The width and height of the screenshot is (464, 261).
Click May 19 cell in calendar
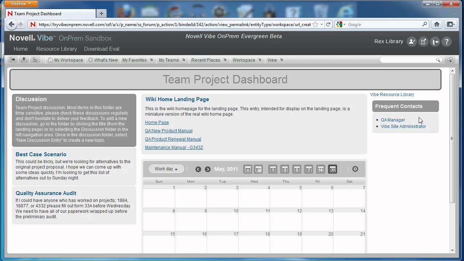[286, 242]
